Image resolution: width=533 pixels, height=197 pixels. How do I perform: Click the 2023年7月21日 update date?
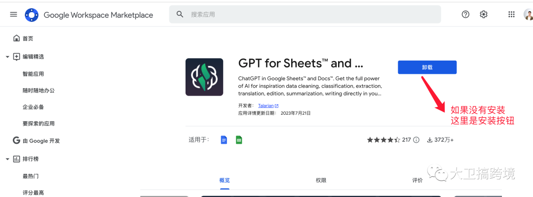click(296, 113)
